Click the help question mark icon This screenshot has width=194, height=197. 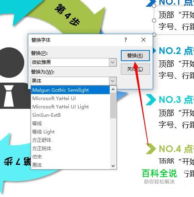tap(126, 40)
